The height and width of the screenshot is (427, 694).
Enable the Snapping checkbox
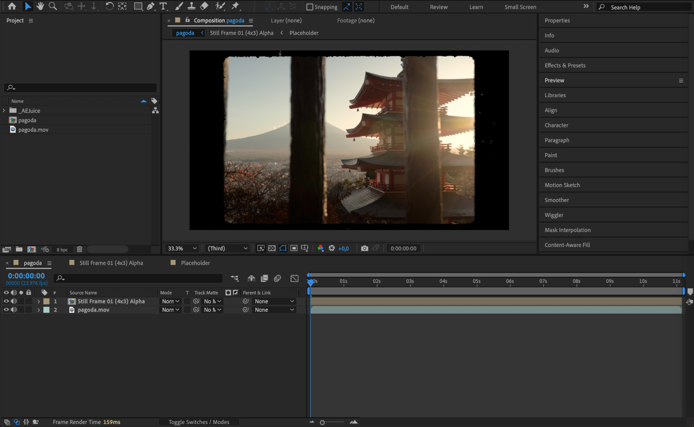310,7
